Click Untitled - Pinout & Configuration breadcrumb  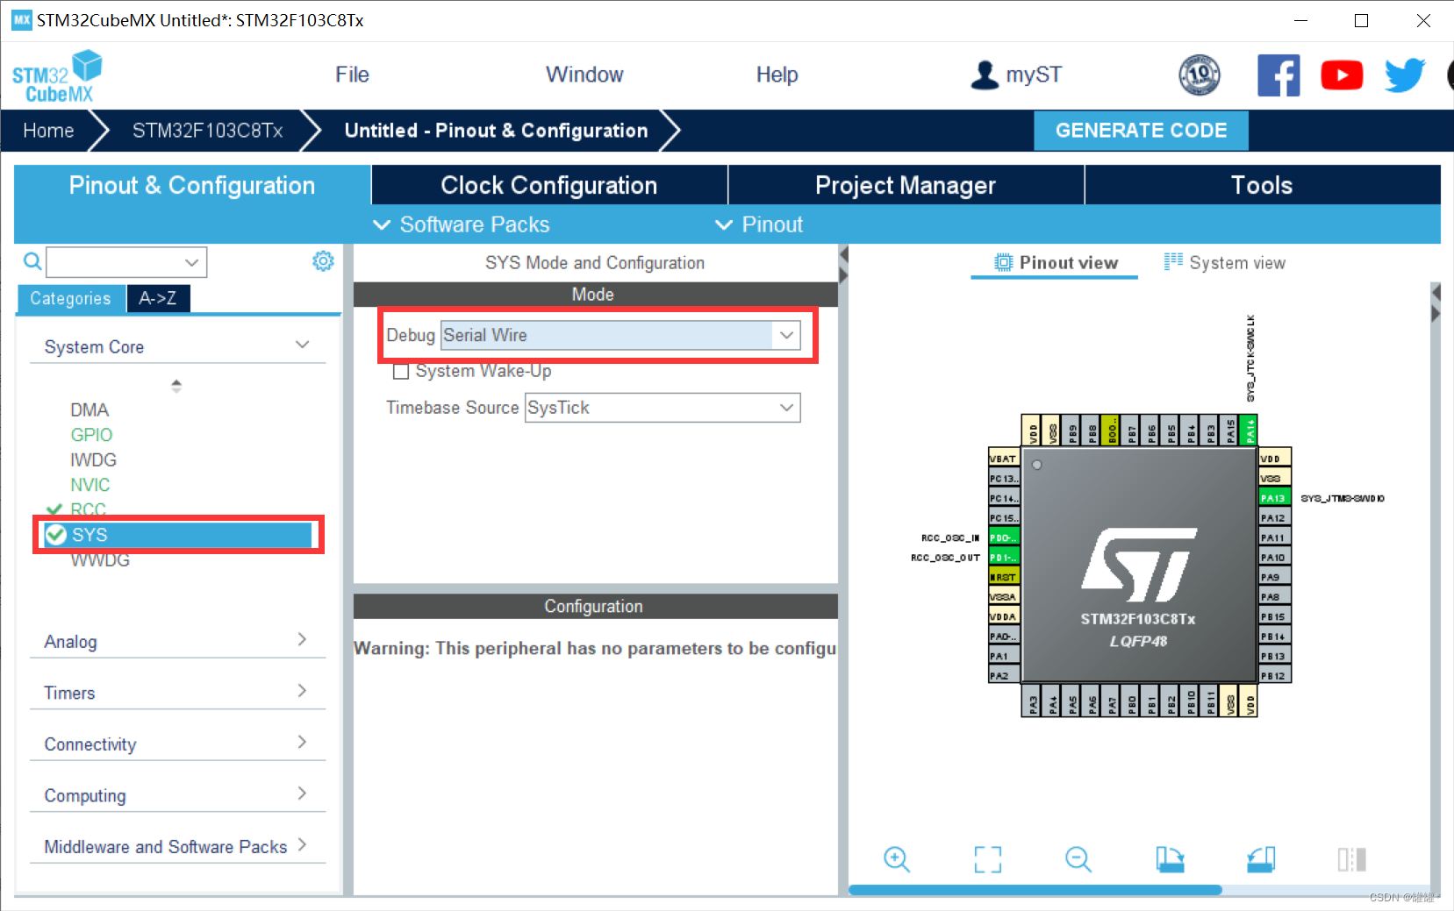(496, 131)
